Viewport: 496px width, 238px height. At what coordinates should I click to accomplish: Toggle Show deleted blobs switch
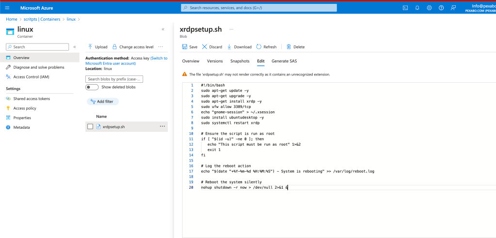pos(92,87)
